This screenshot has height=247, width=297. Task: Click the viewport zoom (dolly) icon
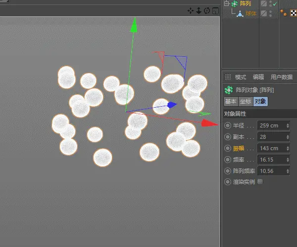(199, 10)
